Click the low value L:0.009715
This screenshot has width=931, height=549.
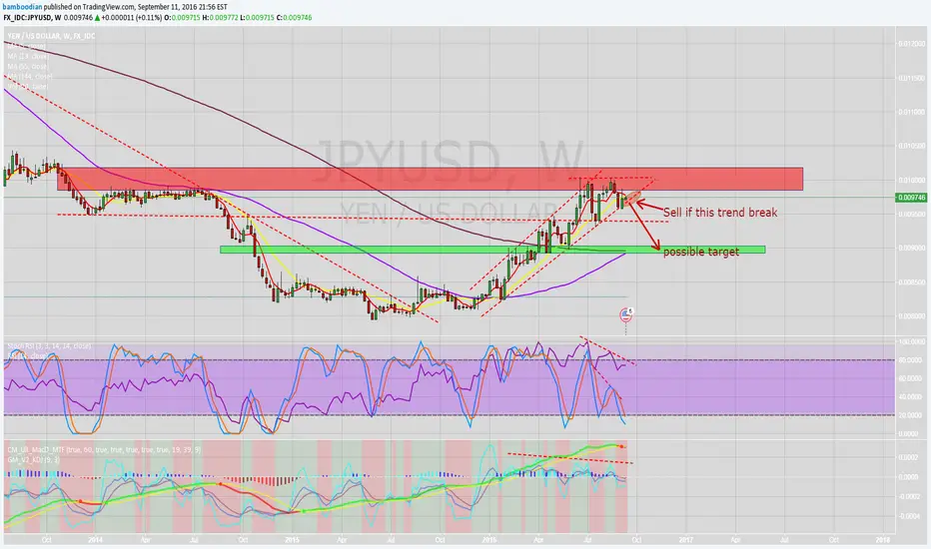pyautogui.click(x=257, y=18)
